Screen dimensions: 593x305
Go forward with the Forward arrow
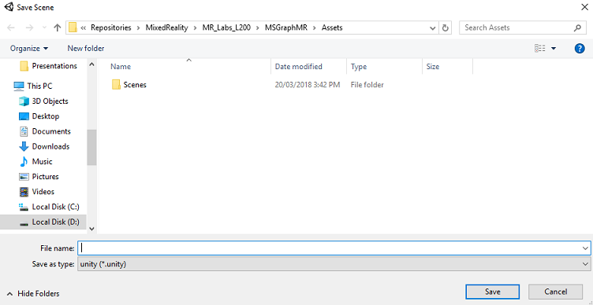[29, 28]
